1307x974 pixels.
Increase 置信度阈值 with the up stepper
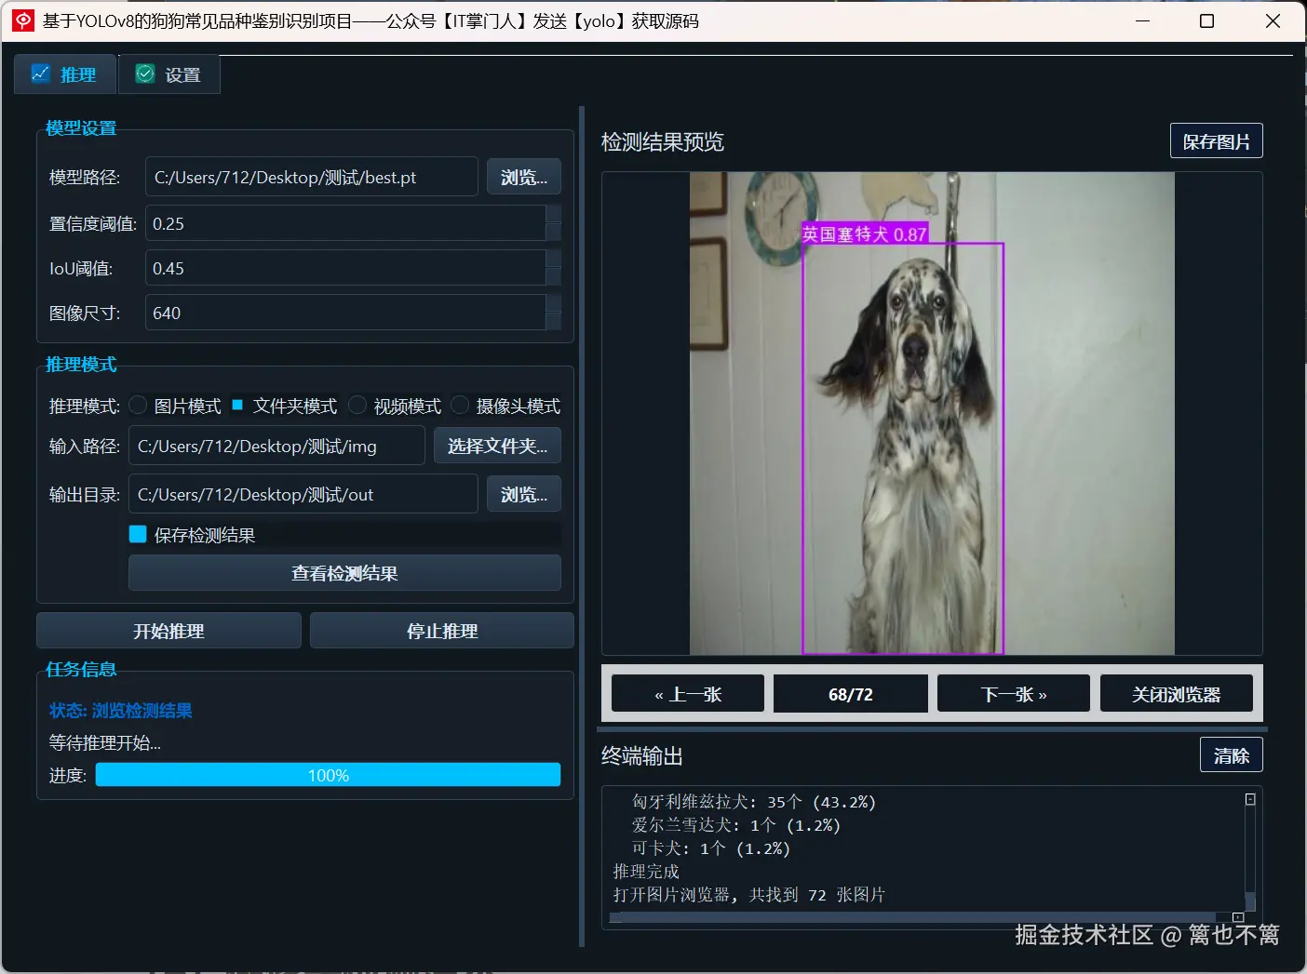(x=554, y=214)
